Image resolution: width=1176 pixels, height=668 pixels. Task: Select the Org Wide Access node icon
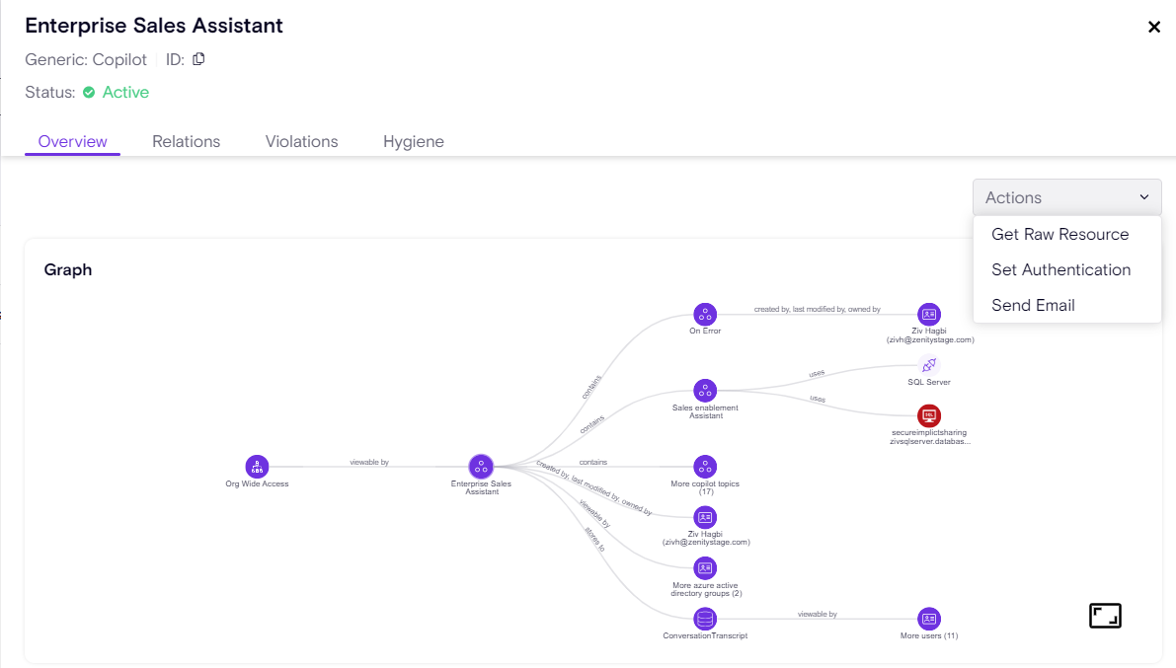click(257, 466)
